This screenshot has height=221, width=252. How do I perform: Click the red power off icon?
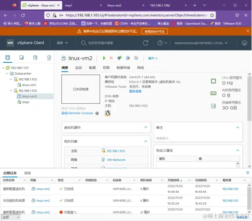[111, 58]
